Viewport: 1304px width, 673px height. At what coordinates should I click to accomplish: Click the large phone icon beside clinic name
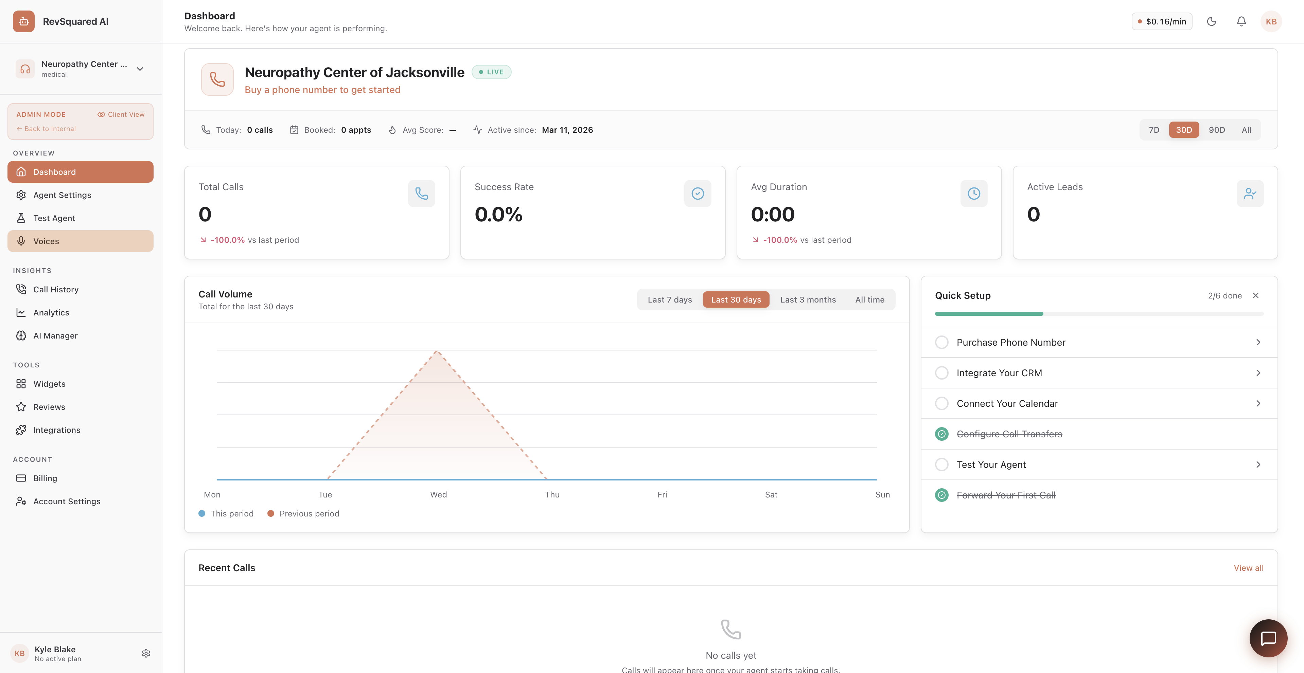[217, 79]
